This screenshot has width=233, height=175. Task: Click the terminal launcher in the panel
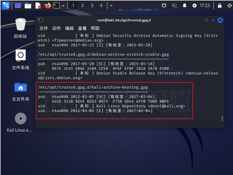pyautogui.click(x=57, y=5)
